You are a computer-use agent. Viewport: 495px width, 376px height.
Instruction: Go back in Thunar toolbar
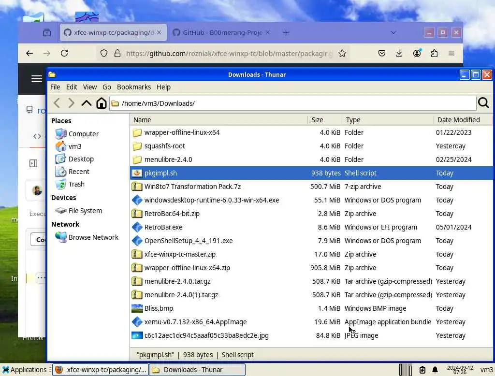[57, 103]
